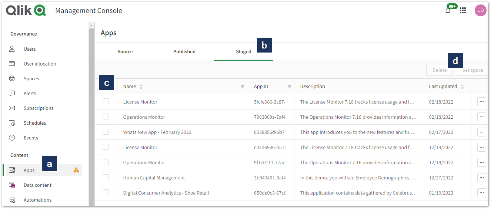Image resolution: width=491 pixels, height=209 pixels.
Task: Open Automations in the sidebar
Action: tap(37, 200)
